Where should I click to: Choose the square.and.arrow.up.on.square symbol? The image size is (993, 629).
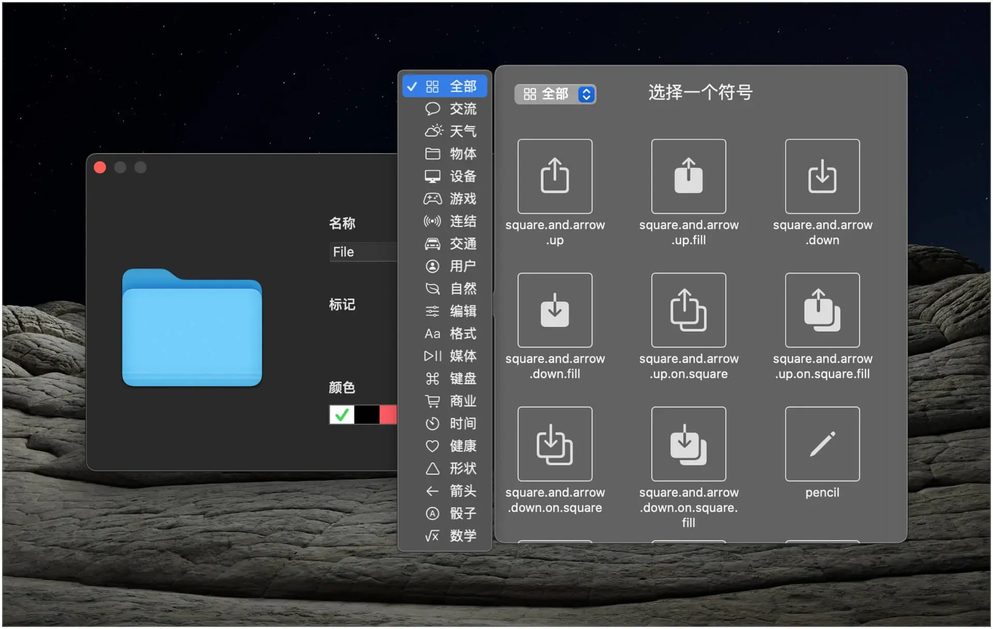688,310
